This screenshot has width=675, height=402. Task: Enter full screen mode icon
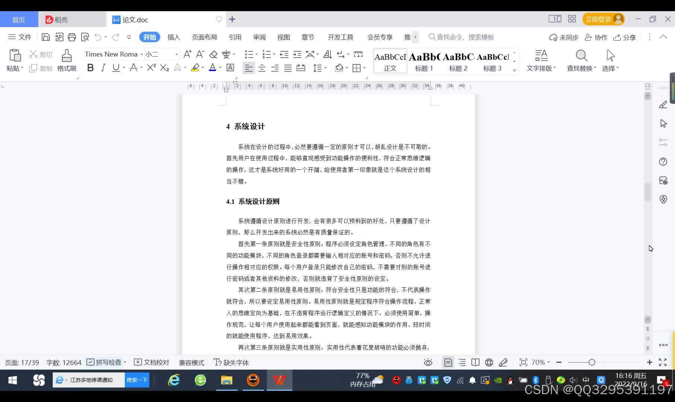click(663, 363)
